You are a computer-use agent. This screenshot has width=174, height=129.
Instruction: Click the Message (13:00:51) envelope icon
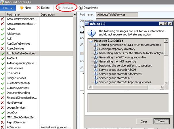click(x=91, y=41)
